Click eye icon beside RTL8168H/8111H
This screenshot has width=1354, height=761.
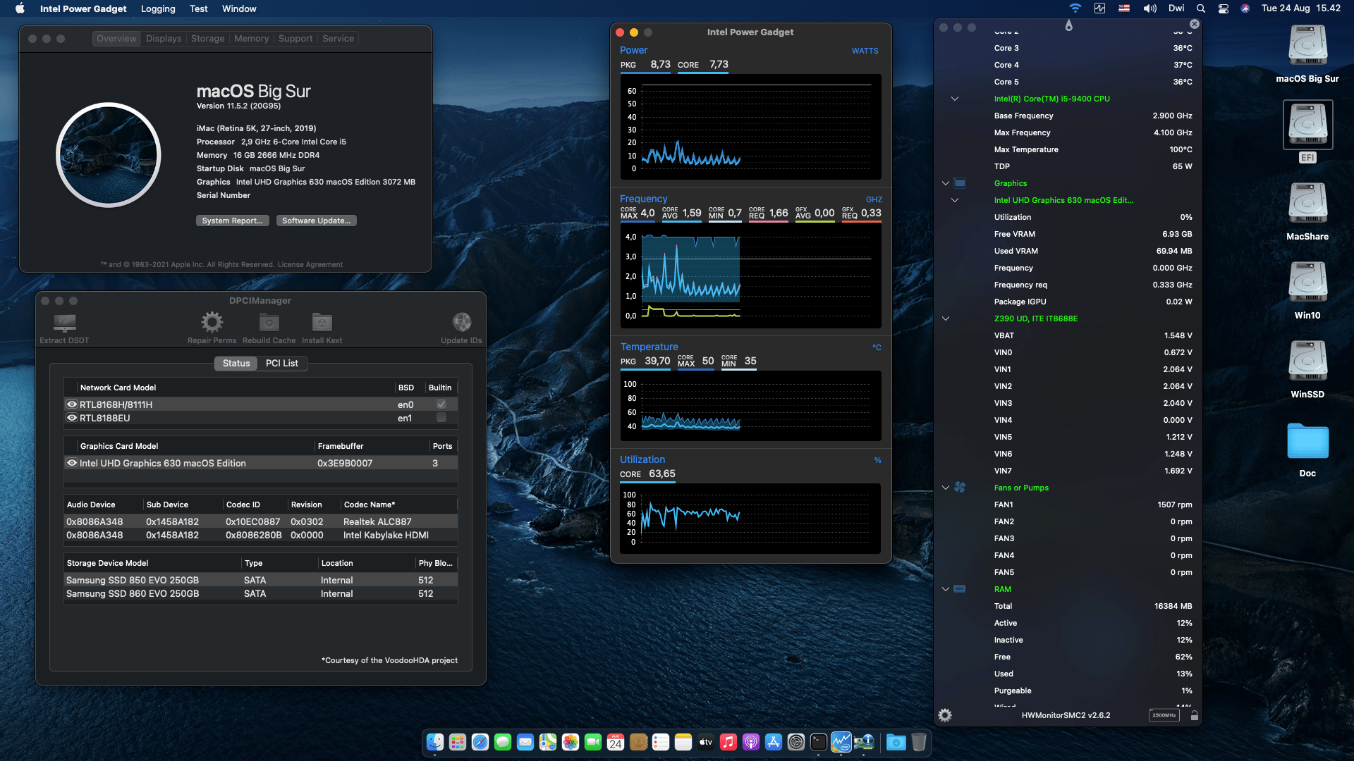coord(71,404)
